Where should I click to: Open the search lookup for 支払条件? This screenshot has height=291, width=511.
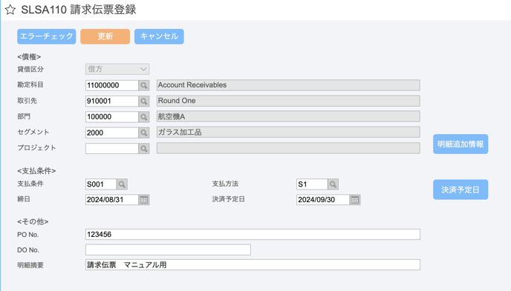(x=122, y=184)
